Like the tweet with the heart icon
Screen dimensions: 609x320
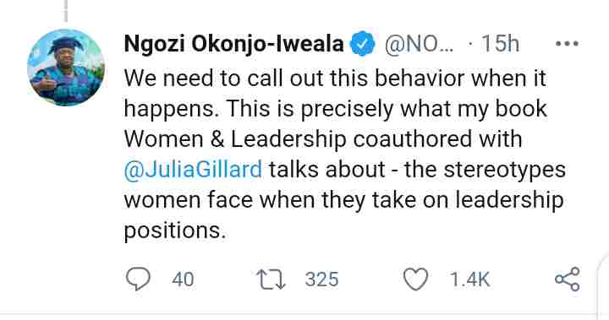pos(415,279)
